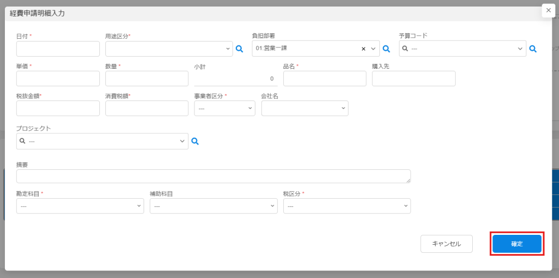Click inside the 摘要 text area
Image resolution: width=559 pixels, height=278 pixels.
(213, 176)
